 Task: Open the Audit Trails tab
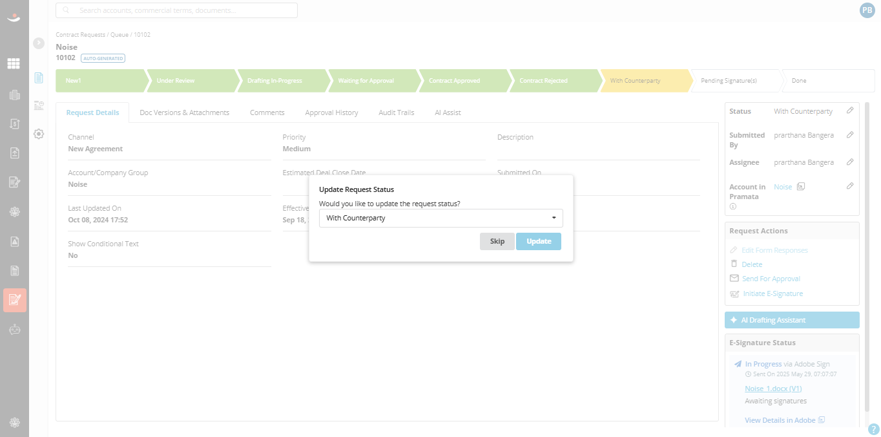[397, 112]
